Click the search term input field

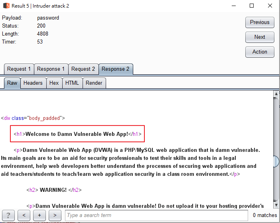click(156, 215)
